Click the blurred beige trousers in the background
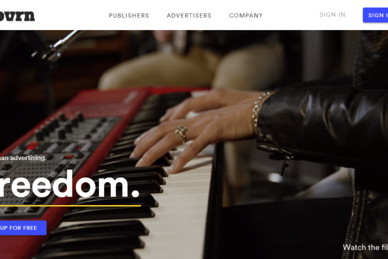The image size is (388, 259). [193, 68]
